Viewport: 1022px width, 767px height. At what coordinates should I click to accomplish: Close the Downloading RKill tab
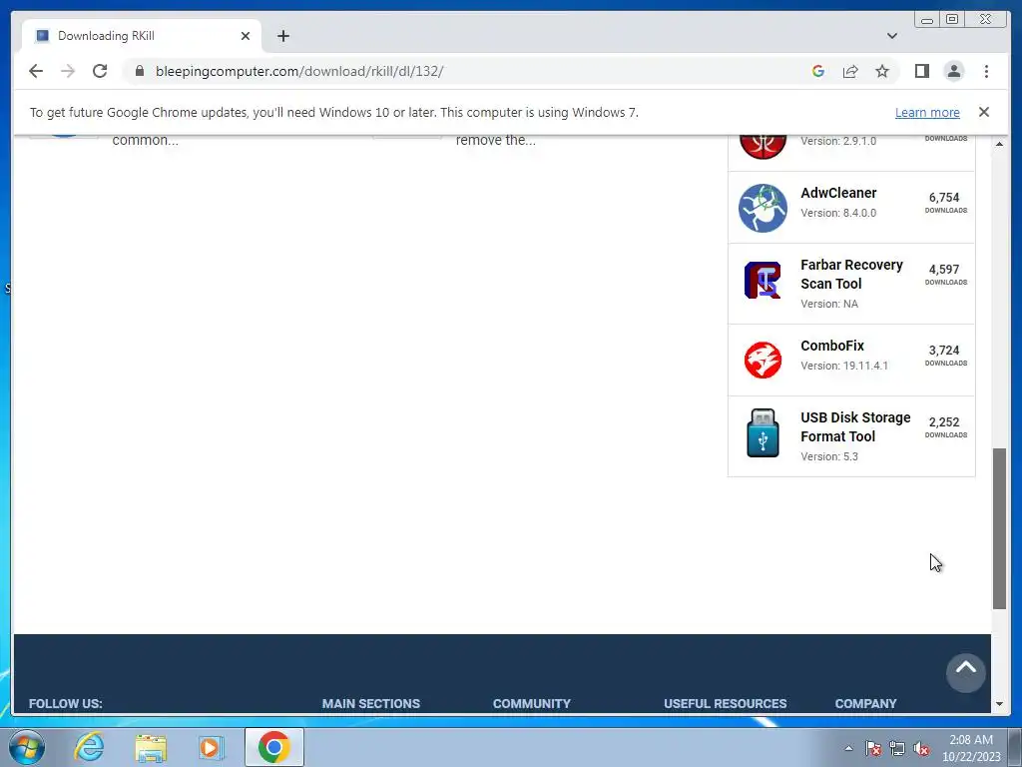tap(246, 36)
